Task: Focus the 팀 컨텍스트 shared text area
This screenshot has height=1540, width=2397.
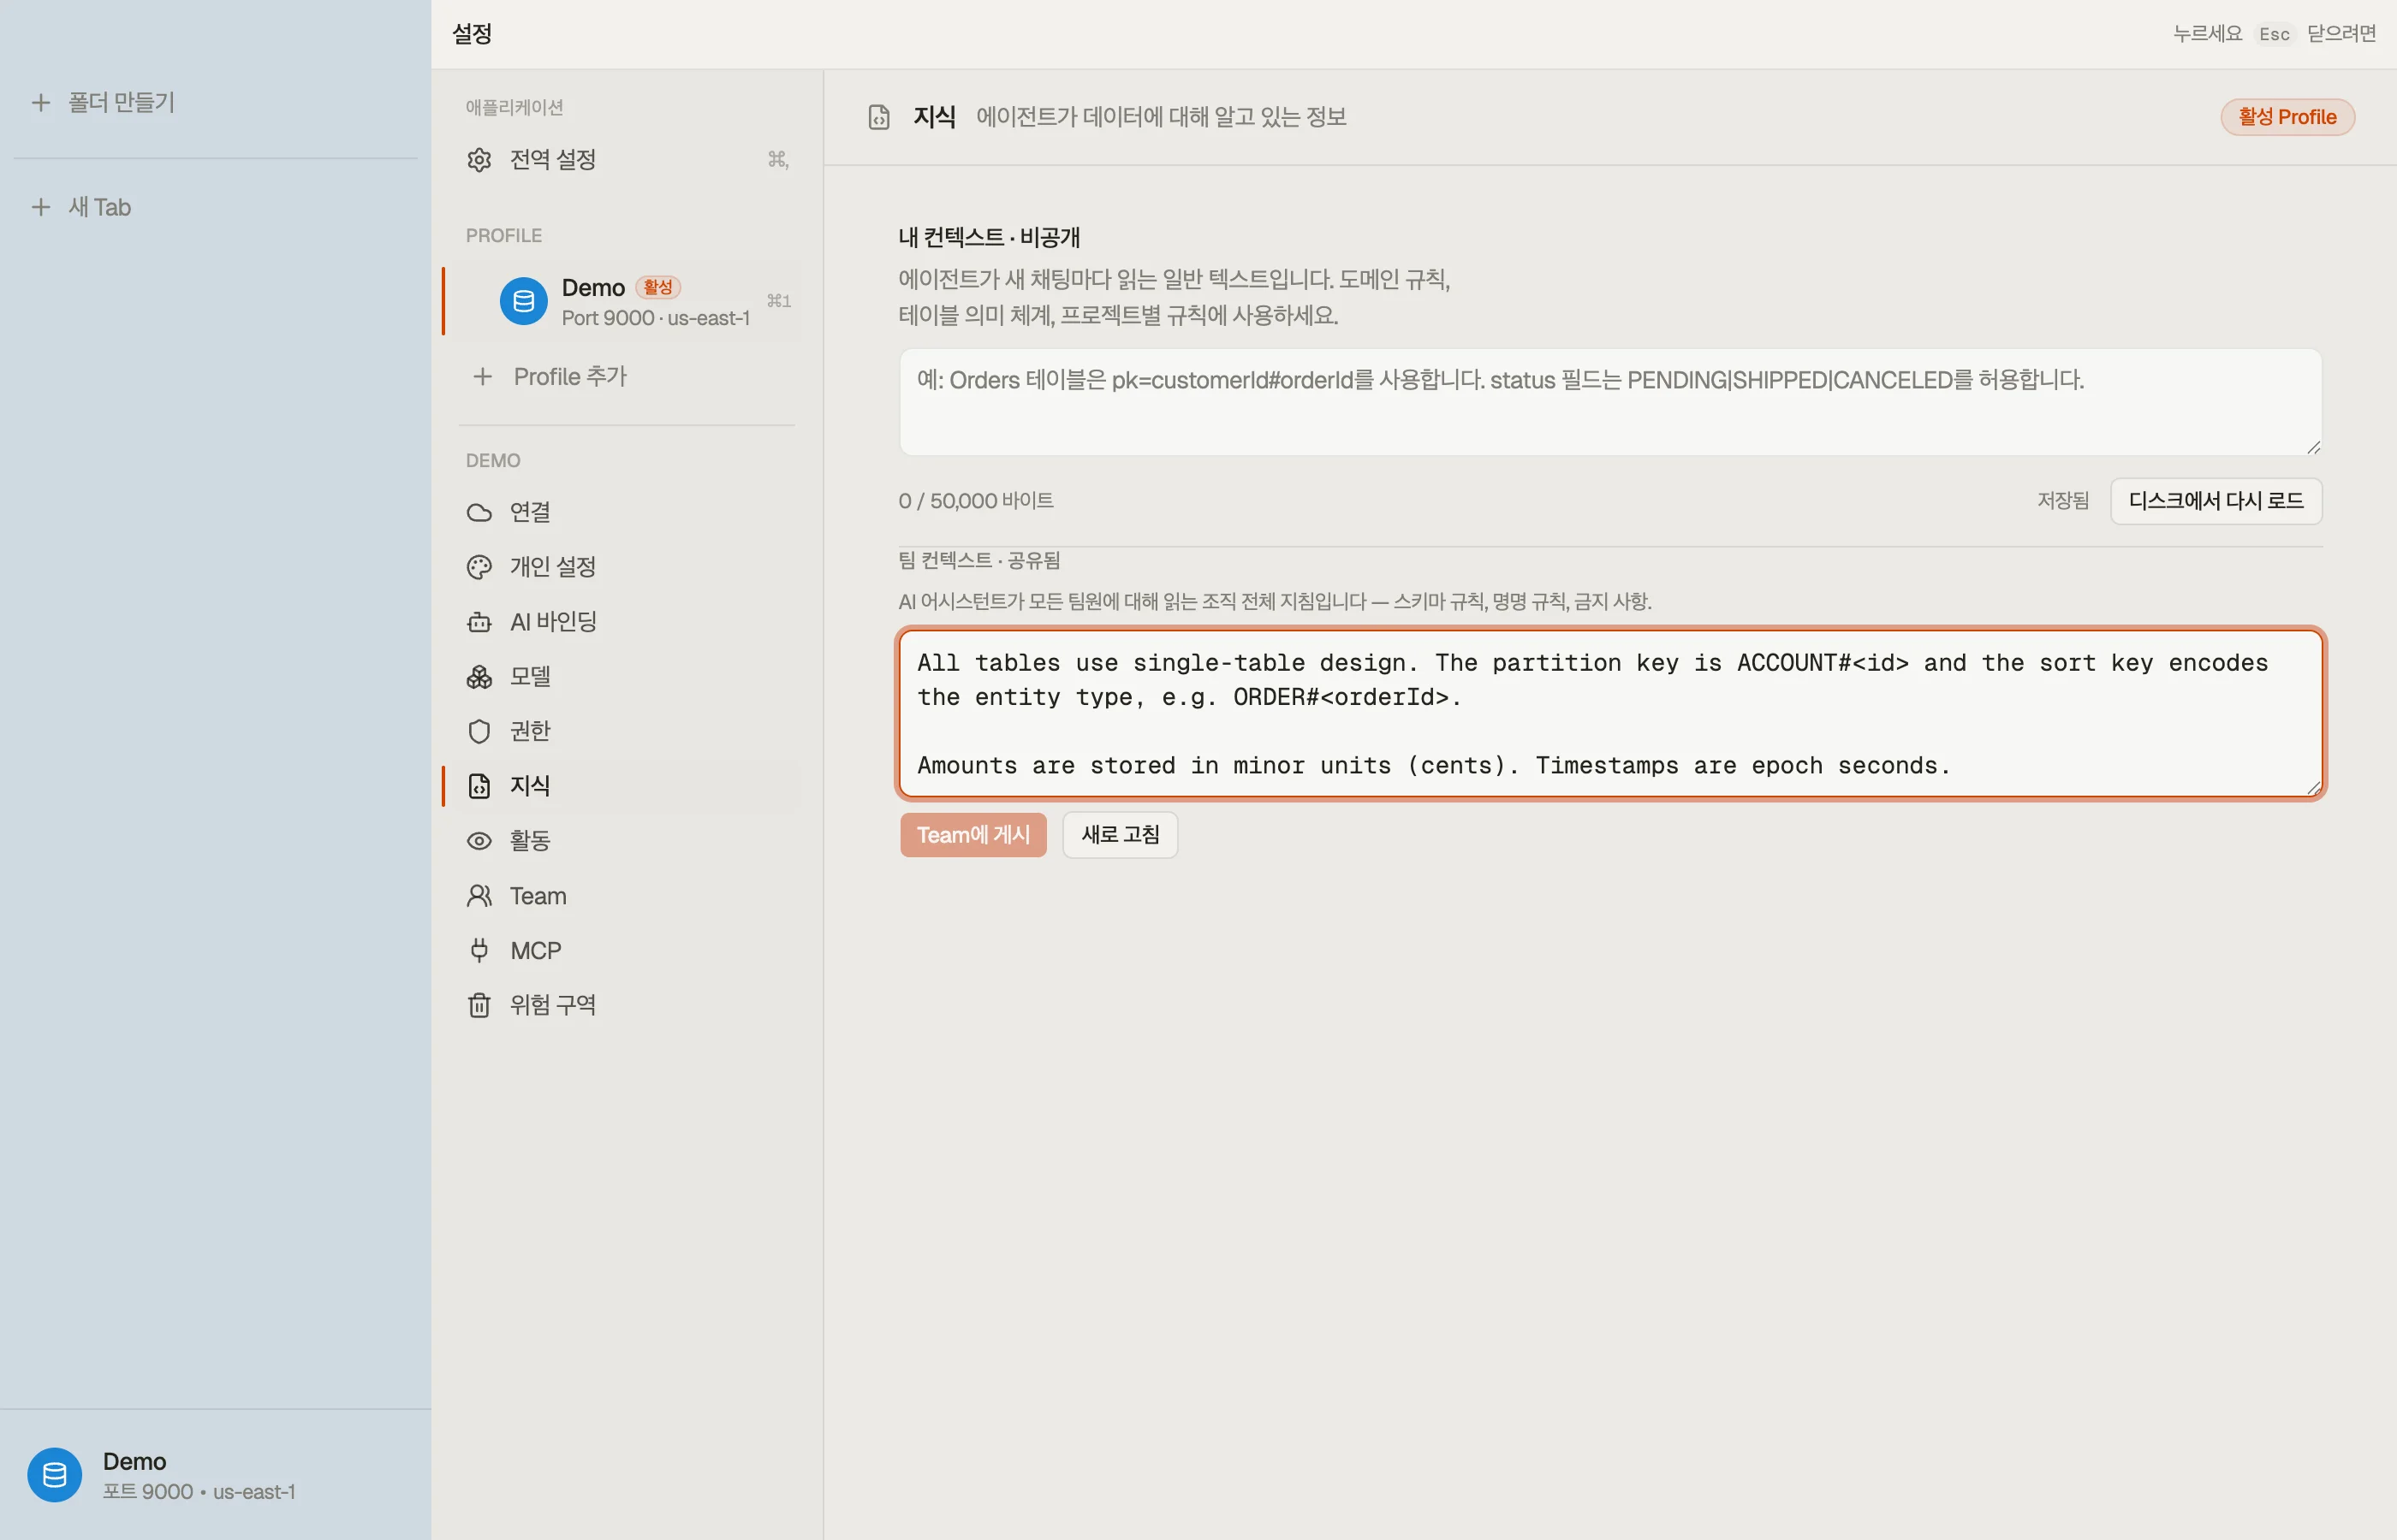Action: (1609, 714)
